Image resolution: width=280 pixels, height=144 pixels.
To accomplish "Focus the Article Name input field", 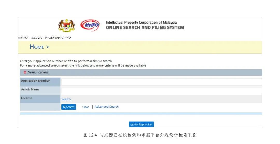I will point(161,91).
